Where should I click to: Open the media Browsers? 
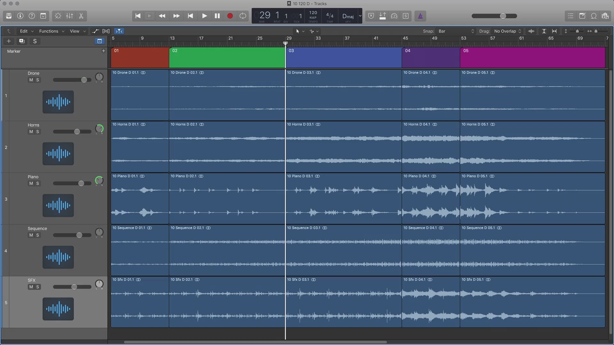point(605,16)
